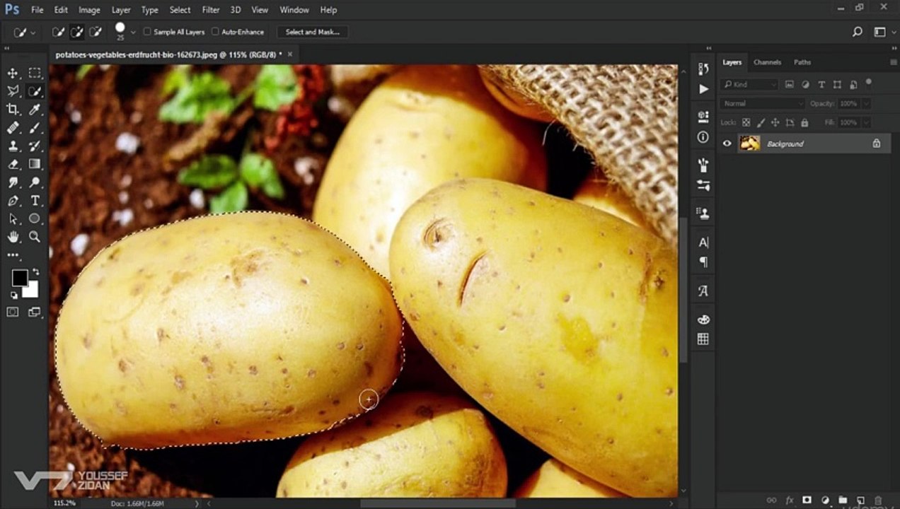Select the Eyedropper tool
This screenshot has width=900, height=509.
(34, 110)
